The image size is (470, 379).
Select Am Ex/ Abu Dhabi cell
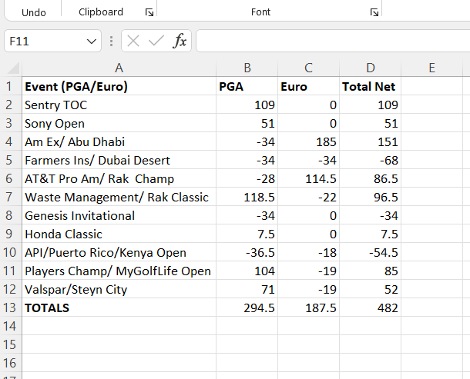(119, 141)
